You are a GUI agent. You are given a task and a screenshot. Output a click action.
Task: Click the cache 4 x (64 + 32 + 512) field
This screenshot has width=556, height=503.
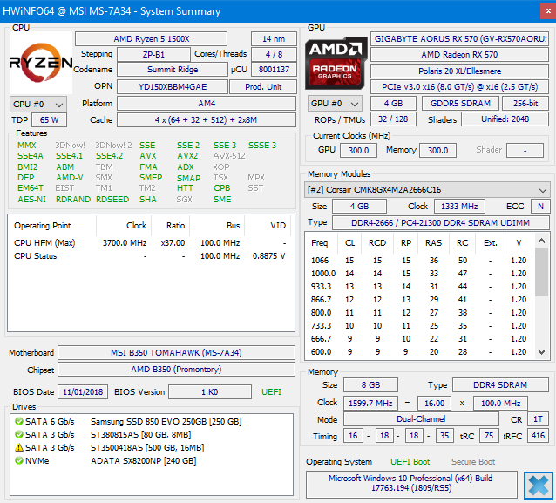point(207,120)
